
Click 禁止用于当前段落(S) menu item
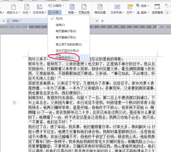pos(69,45)
